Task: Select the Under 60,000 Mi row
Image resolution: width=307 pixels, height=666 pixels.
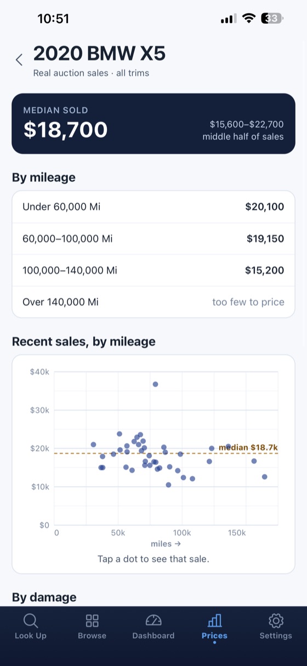Action: [x=153, y=207]
